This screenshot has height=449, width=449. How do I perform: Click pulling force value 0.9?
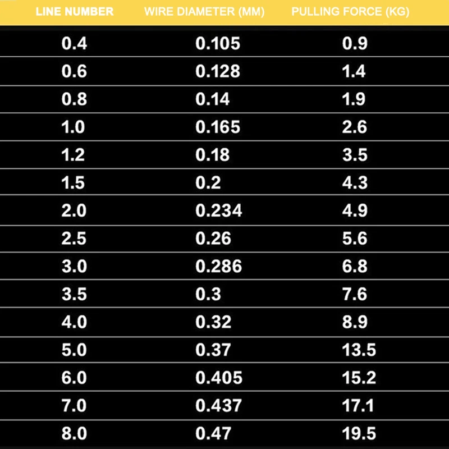(355, 44)
